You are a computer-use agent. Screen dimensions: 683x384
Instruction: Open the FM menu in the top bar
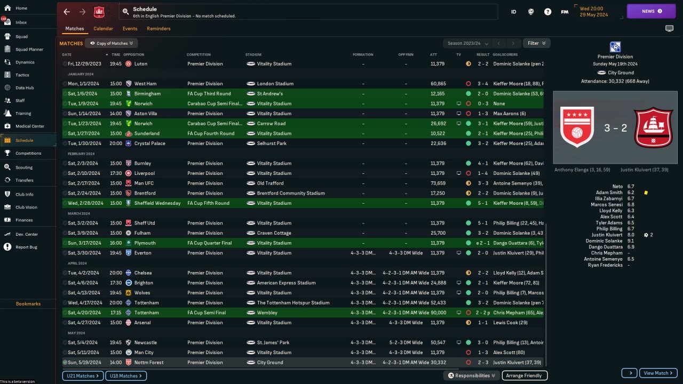(565, 12)
